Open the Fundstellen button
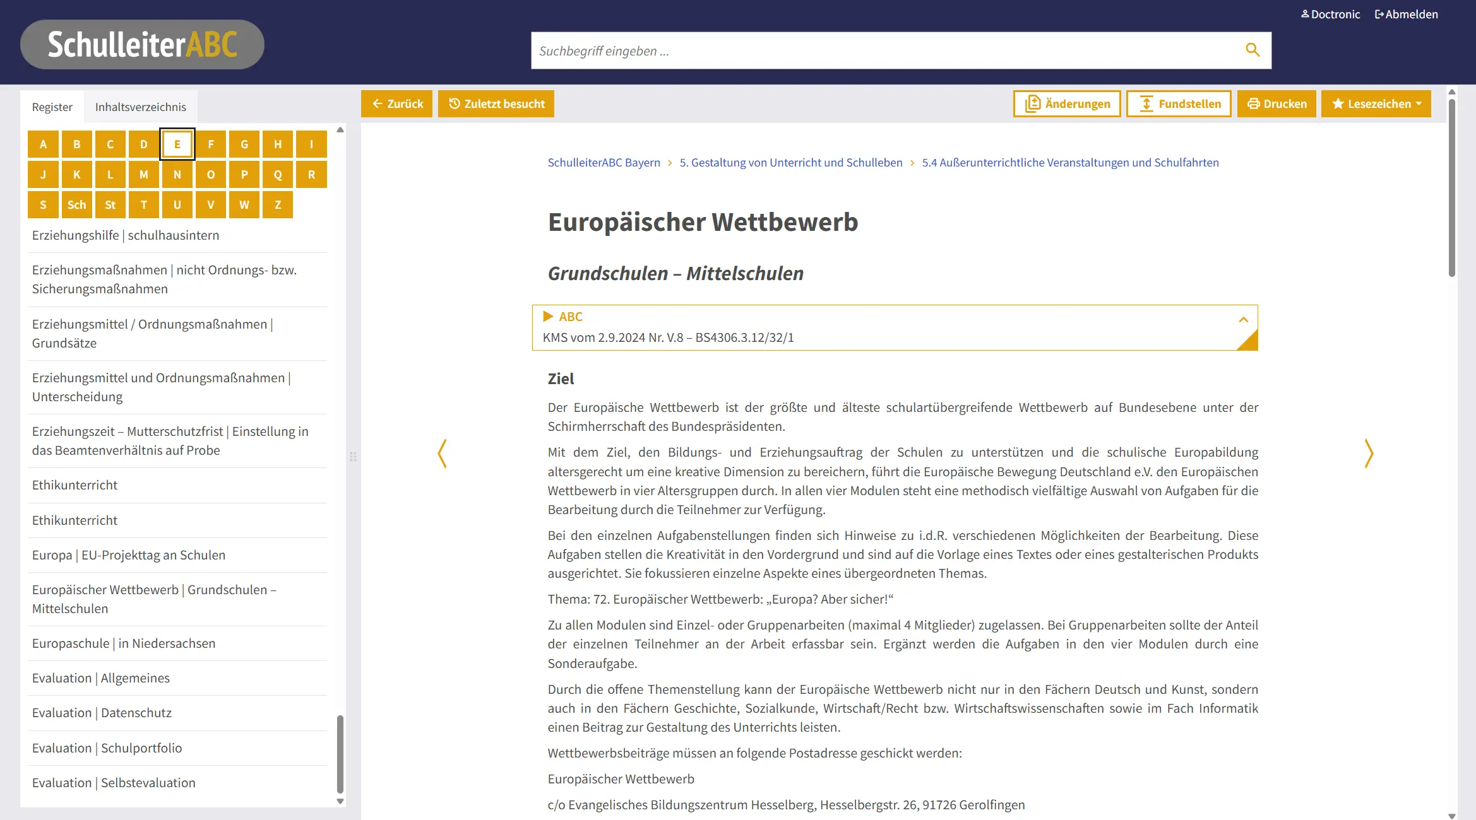1476x820 pixels. coord(1179,103)
